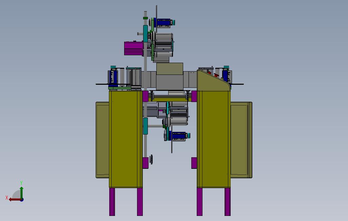Select the purple block low on the right cabinet
The width and height of the screenshot is (348, 221).
pos(194,163)
